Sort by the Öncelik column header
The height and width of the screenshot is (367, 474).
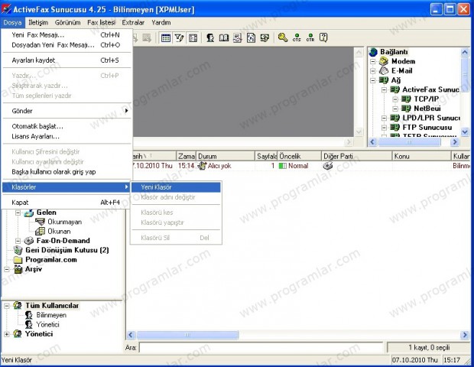[x=299, y=156]
